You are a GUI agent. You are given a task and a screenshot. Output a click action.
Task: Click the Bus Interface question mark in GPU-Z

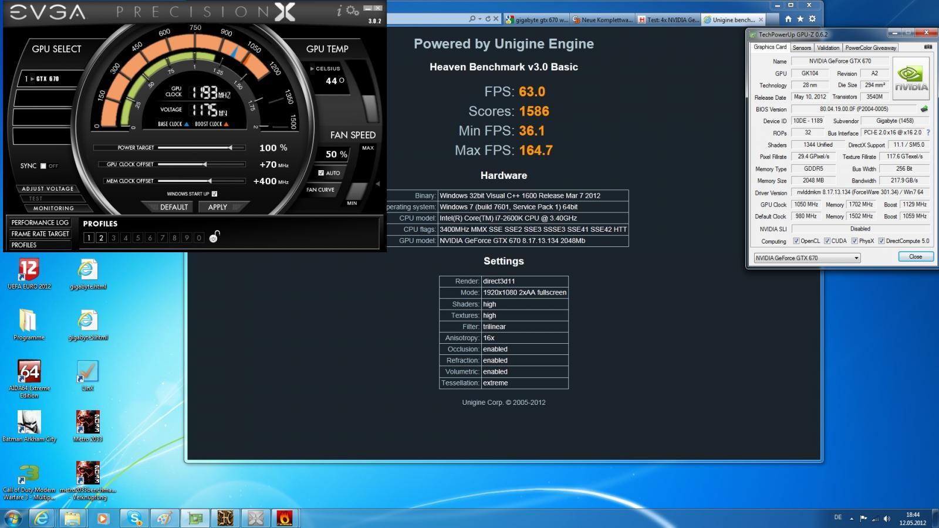pos(928,133)
